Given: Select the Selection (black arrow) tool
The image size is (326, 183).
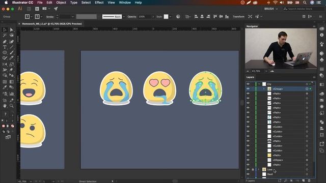Looking at the screenshot, I should pyautogui.click(x=5, y=29).
